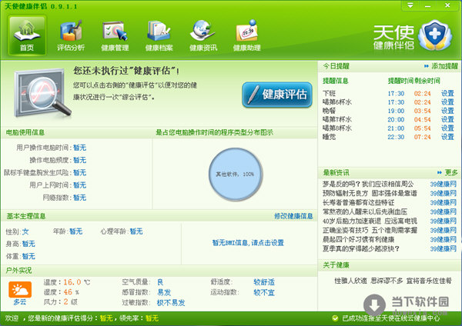The height and width of the screenshot is (326, 462).
Task: Start the 健康评估 button
Action: pyautogui.click(x=277, y=95)
